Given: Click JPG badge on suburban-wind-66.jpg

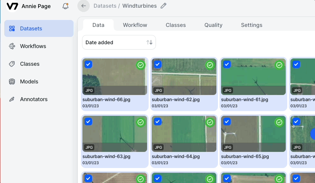Looking at the screenshot, I should [x=89, y=90].
